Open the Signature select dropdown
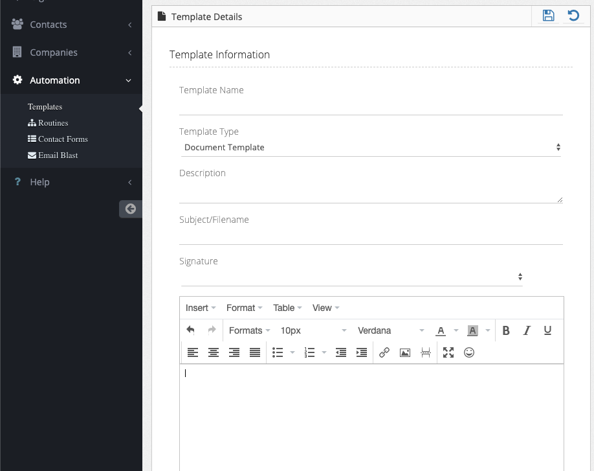 351,277
